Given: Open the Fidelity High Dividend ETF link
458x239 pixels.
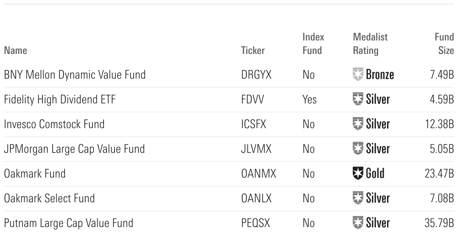Looking at the screenshot, I should click(60, 100).
